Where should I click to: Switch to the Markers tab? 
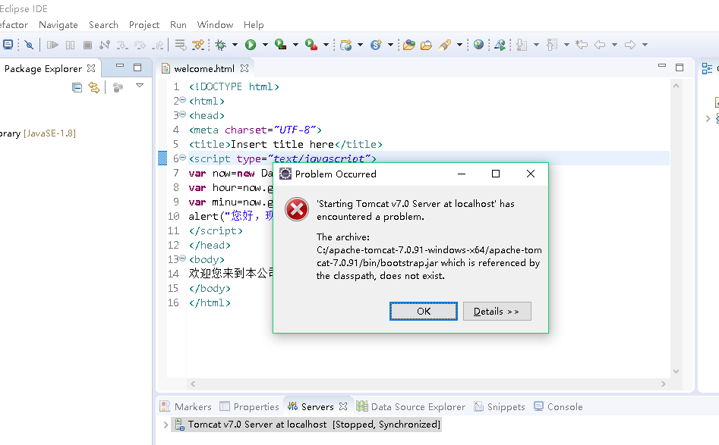(186, 406)
